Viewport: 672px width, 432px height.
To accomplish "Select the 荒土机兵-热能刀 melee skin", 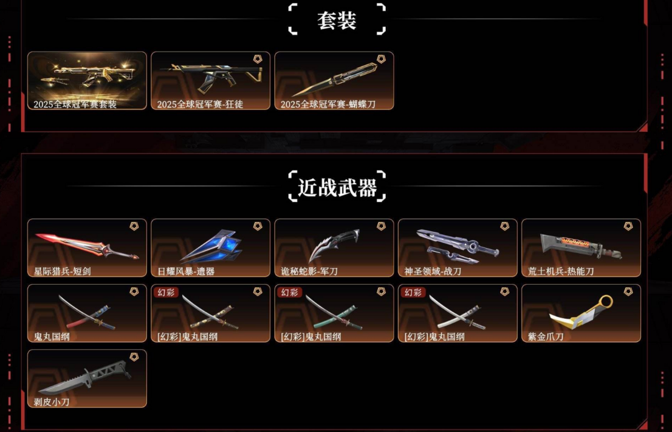I will pyautogui.click(x=581, y=248).
